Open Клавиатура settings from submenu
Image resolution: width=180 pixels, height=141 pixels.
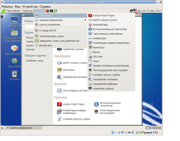click(x=111, y=38)
